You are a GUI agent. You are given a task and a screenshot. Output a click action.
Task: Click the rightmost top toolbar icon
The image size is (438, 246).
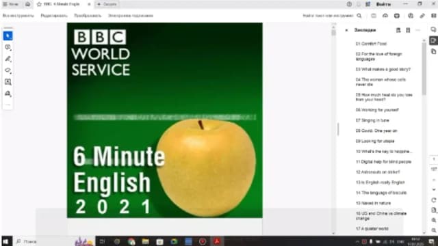pyautogui.click(x=434, y=16)
